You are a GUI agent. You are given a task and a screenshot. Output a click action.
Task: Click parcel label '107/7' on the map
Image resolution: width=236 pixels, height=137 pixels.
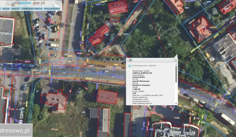pos(126,34)
